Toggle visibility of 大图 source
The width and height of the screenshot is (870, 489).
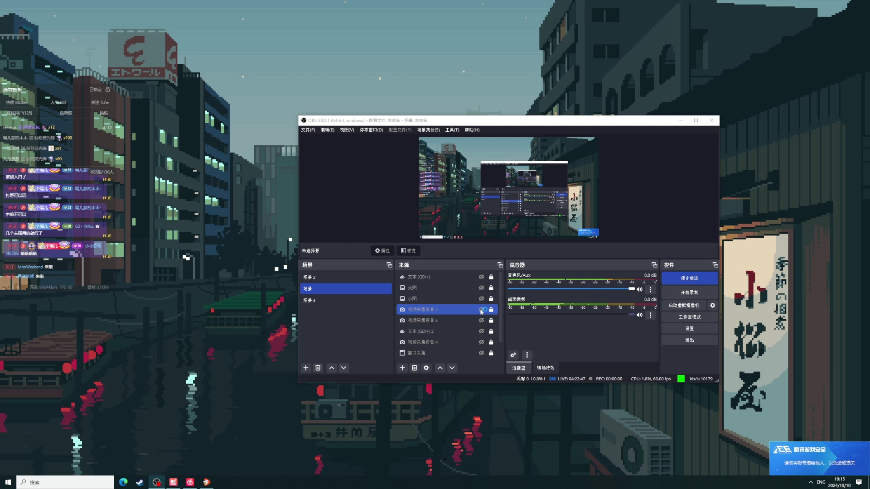482,288
